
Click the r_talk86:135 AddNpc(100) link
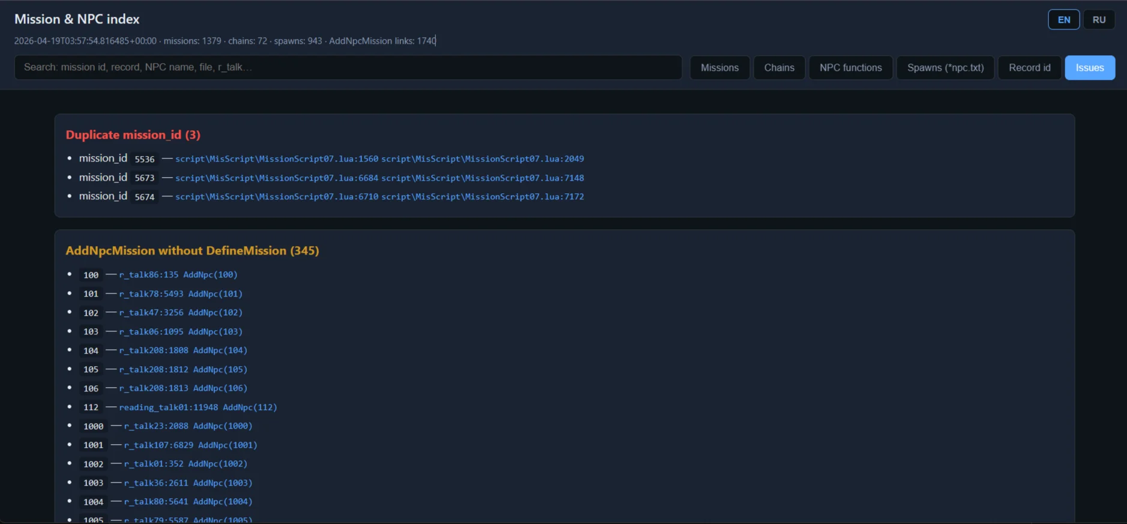(178, 275)
